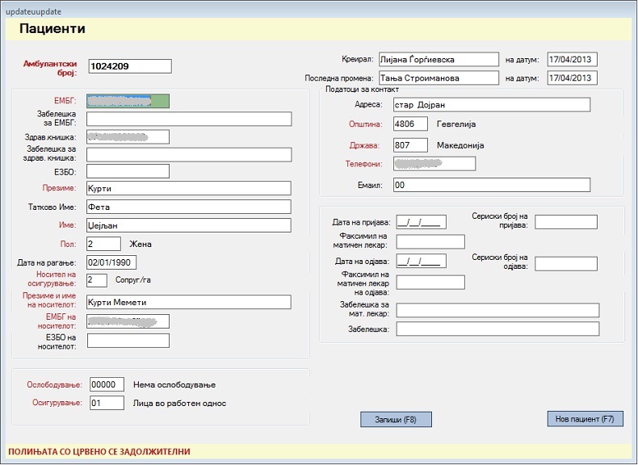This screenshot has height=465, width=638.
Task: Click the Забелешка за ЕМБГ field
Action: click(189, 119)
